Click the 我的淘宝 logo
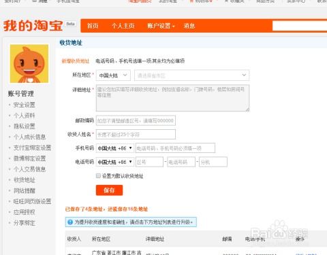327x255 pixels. point(33,25)
